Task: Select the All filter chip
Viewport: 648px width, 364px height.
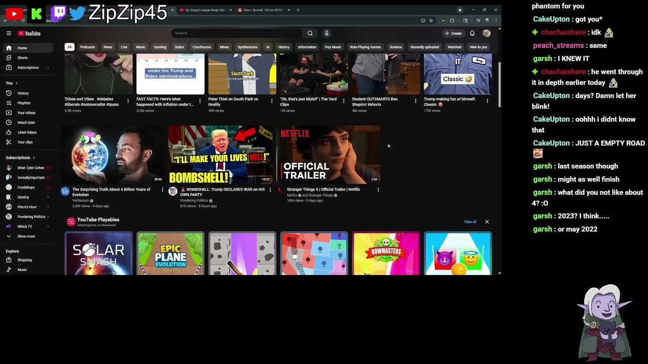Action: tap(69, 47)
